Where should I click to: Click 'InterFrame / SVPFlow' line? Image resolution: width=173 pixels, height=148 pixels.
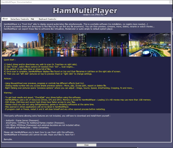35,123
